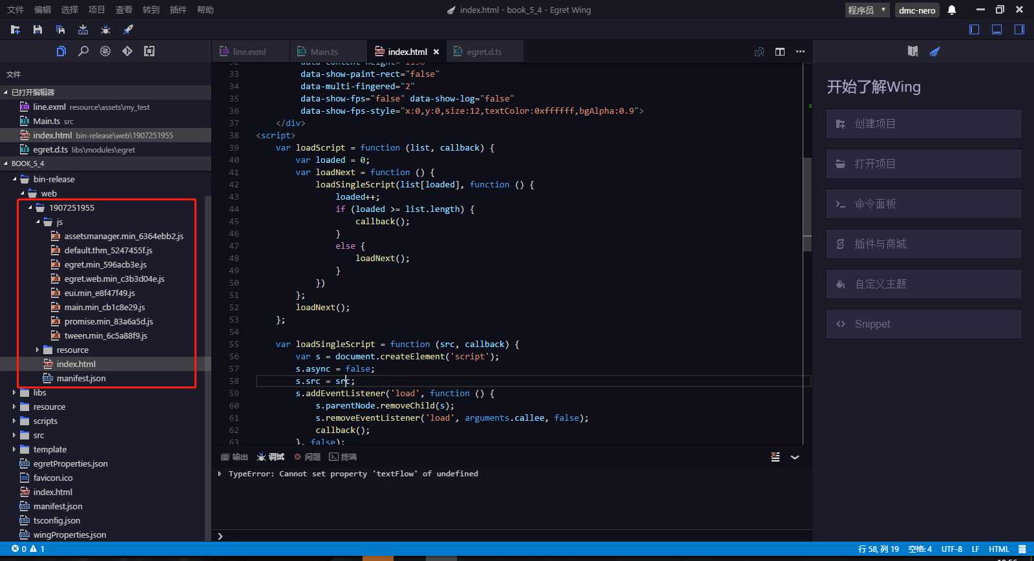Click the 创建项目 button
Viewport: 1034px width, 561px height.
(x=923, y=123)
